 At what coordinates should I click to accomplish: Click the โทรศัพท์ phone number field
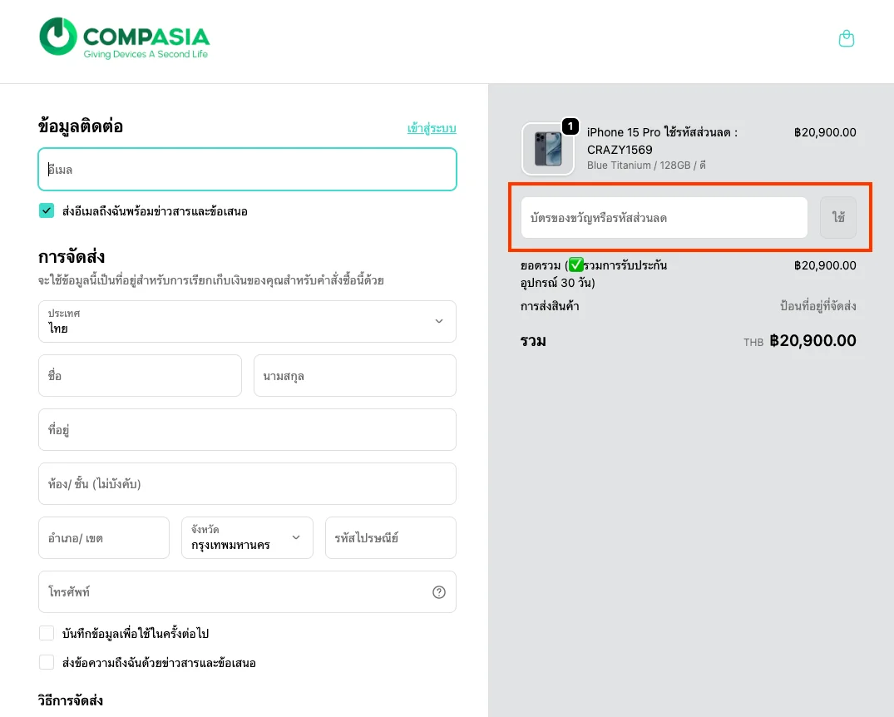[x=233, y=591]
